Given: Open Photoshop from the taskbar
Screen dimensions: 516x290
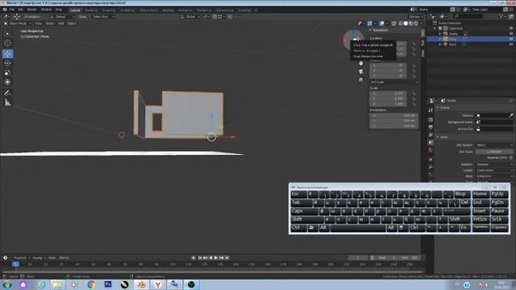Looking at the screenshot, I should [108, 284].
